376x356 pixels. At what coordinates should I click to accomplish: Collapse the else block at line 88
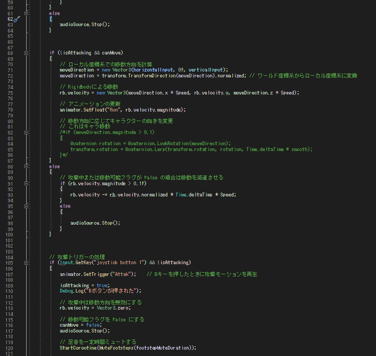coord(26,165)
